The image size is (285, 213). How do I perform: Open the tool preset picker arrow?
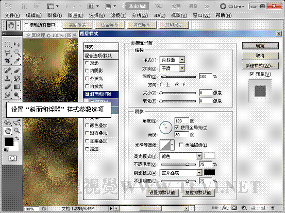pos(18,25)
